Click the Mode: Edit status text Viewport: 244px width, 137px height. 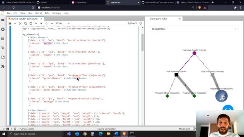184,129
